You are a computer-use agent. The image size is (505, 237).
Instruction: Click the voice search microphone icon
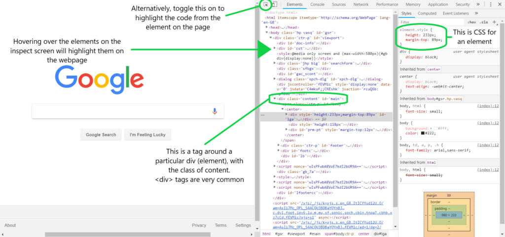[215, 112]
